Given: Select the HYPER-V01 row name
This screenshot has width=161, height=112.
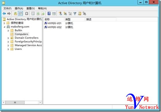Looking at the screenshot, I should click(55, 23).
